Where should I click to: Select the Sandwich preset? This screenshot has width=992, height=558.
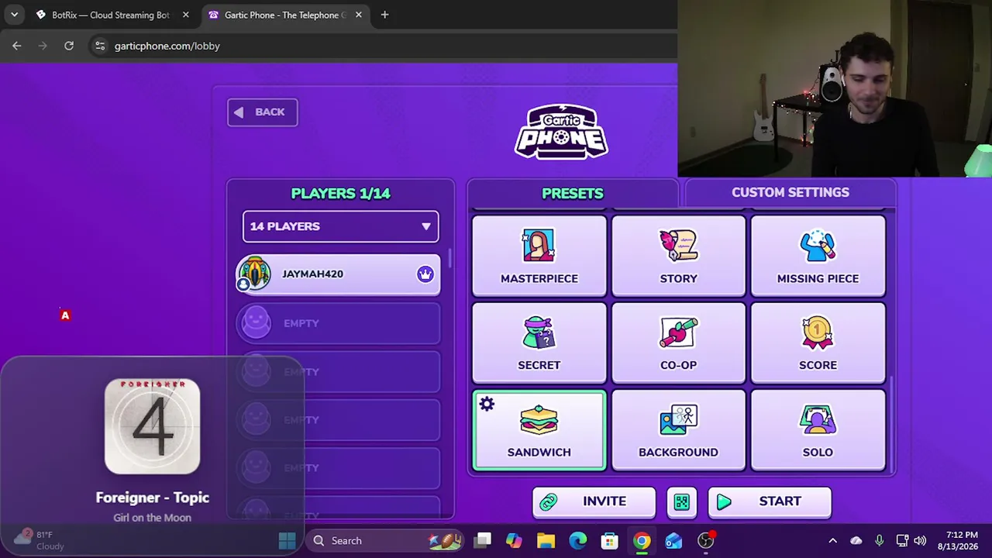point(539,430)
